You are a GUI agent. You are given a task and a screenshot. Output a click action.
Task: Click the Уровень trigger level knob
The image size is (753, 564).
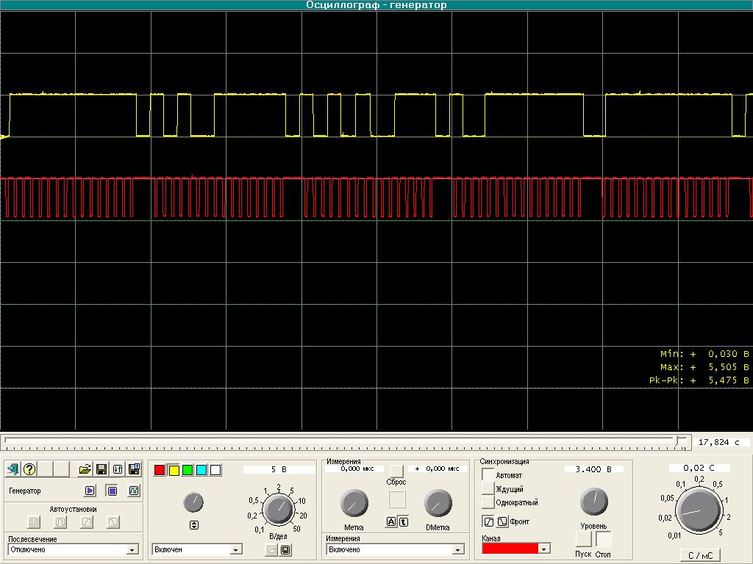[x=594, y=501]
